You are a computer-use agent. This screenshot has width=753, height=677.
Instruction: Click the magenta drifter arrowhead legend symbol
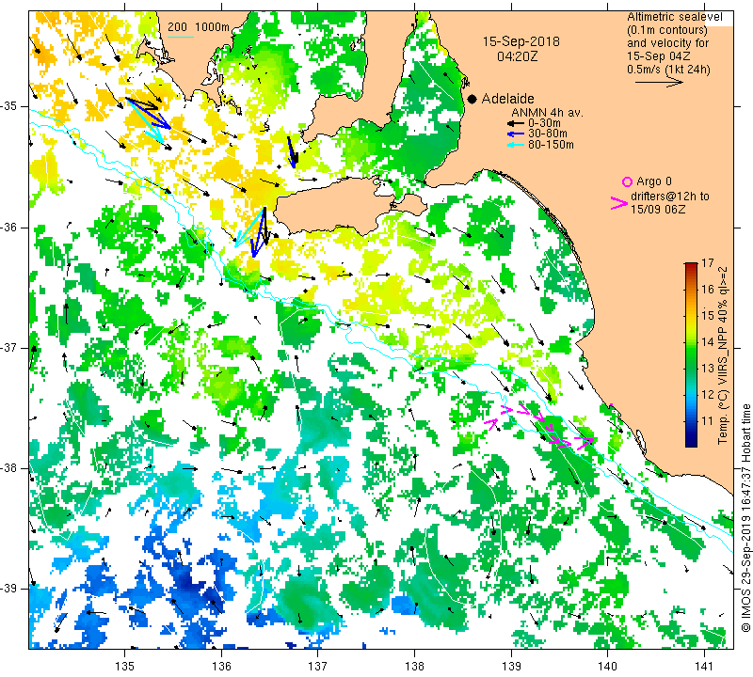[x=618, y=203]
